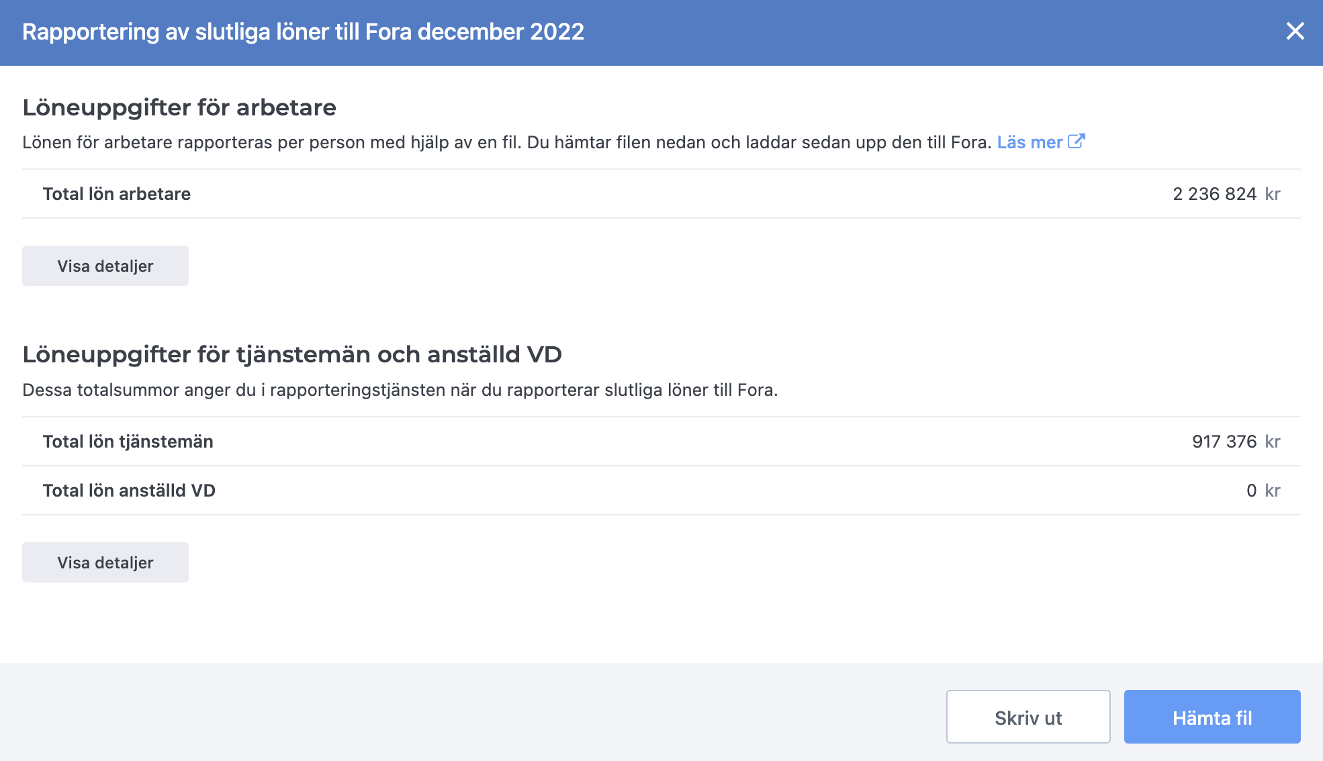Click the Löneuppgifter för arbetare heading

click(x=179, y=106)
